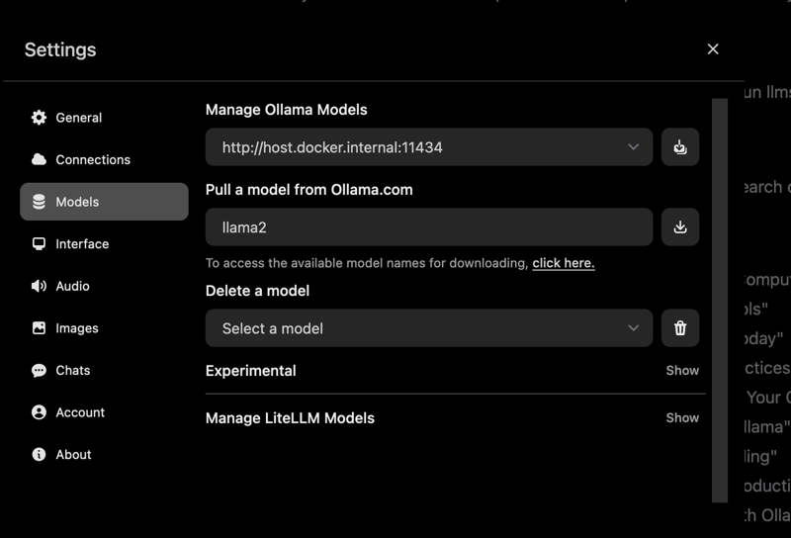Click 'Pull a model from Ollama.com' heading
Viewport: 791px width, 538px height.
pyautogui.click(x=309, y=190)
